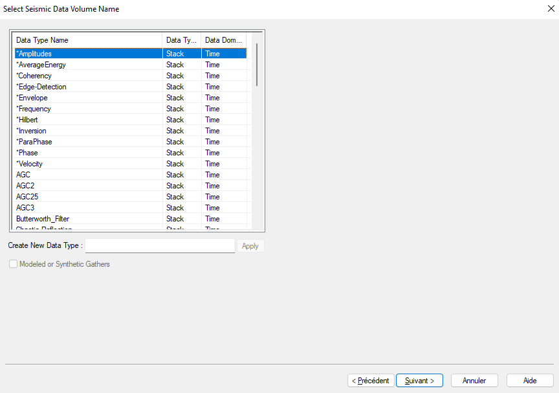The width and height of the screenshot is (559, 393).
Task: Sort by Data Type Name column header
Action: [x=88, y=40]
